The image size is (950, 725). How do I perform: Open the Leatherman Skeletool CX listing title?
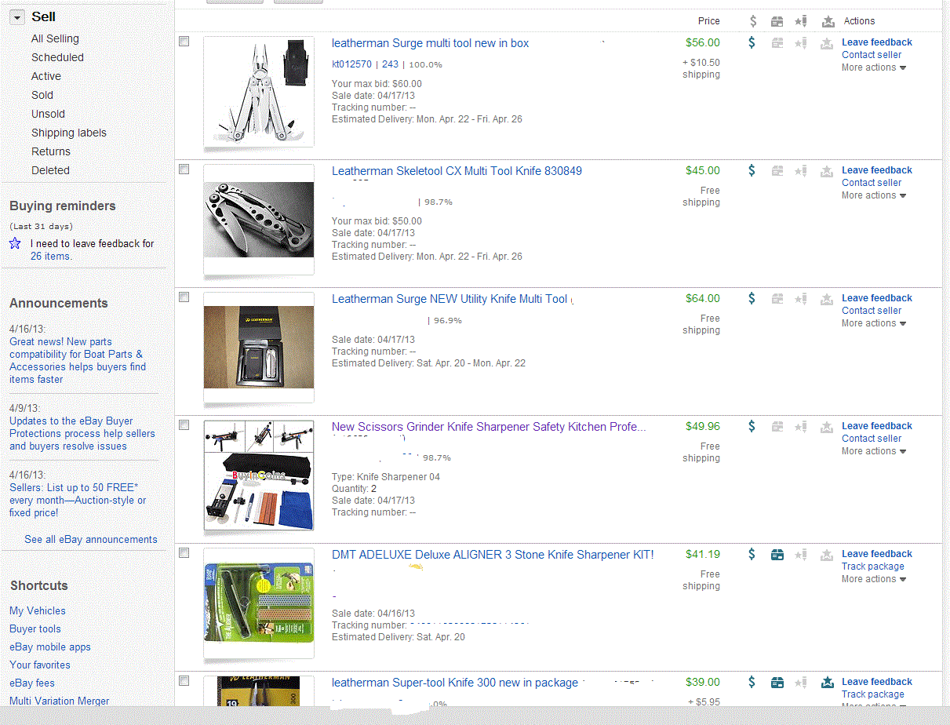[457, 171]
